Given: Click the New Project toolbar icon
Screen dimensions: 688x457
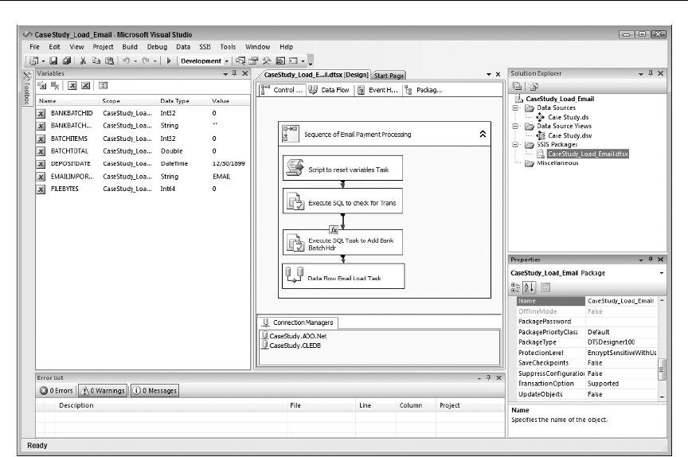Looking at the screenshot, I should click(33, 61).
